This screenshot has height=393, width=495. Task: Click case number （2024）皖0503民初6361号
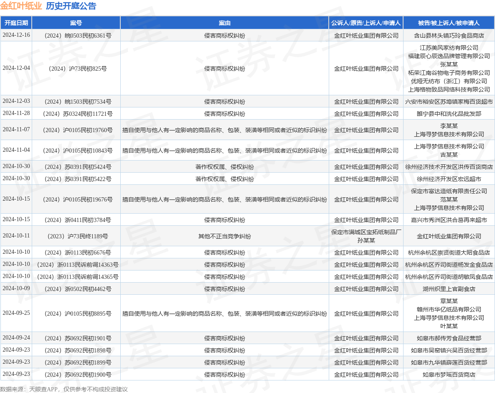76,36
